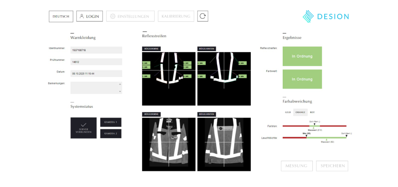This screenshot has width=398, height=187.
Task: Toggle Kamera 1 status button
Action: pyautogui.click(x=111, y=122)
